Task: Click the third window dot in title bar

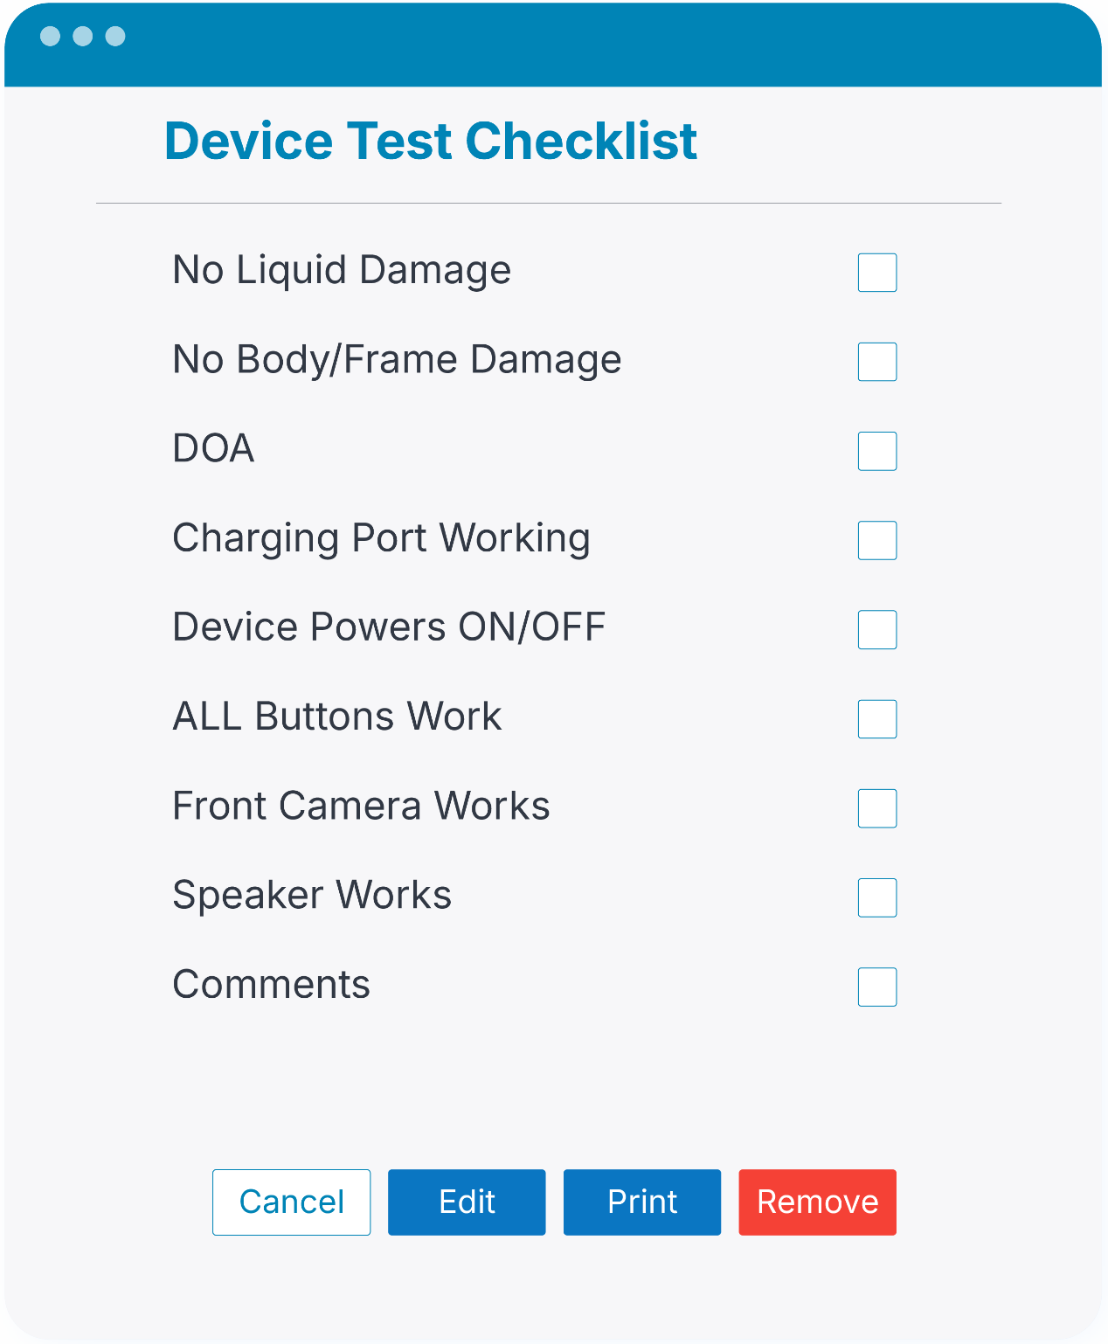Action: point(115,36)
